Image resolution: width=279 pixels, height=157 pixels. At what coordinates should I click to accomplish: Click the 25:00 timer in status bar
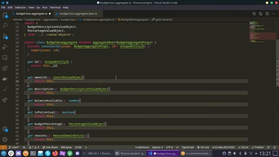tap(78, 147)
